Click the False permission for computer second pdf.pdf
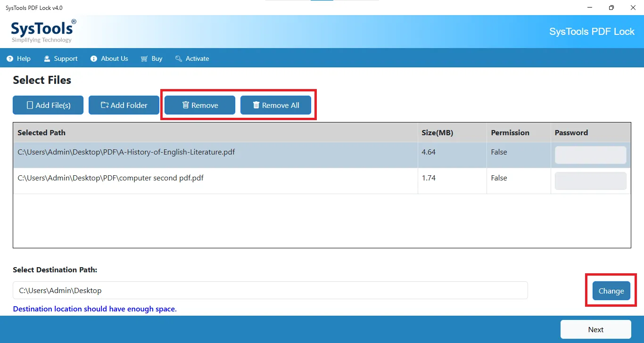 [499, 178]
